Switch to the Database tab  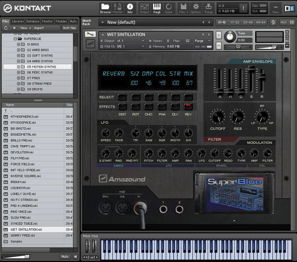33,21
